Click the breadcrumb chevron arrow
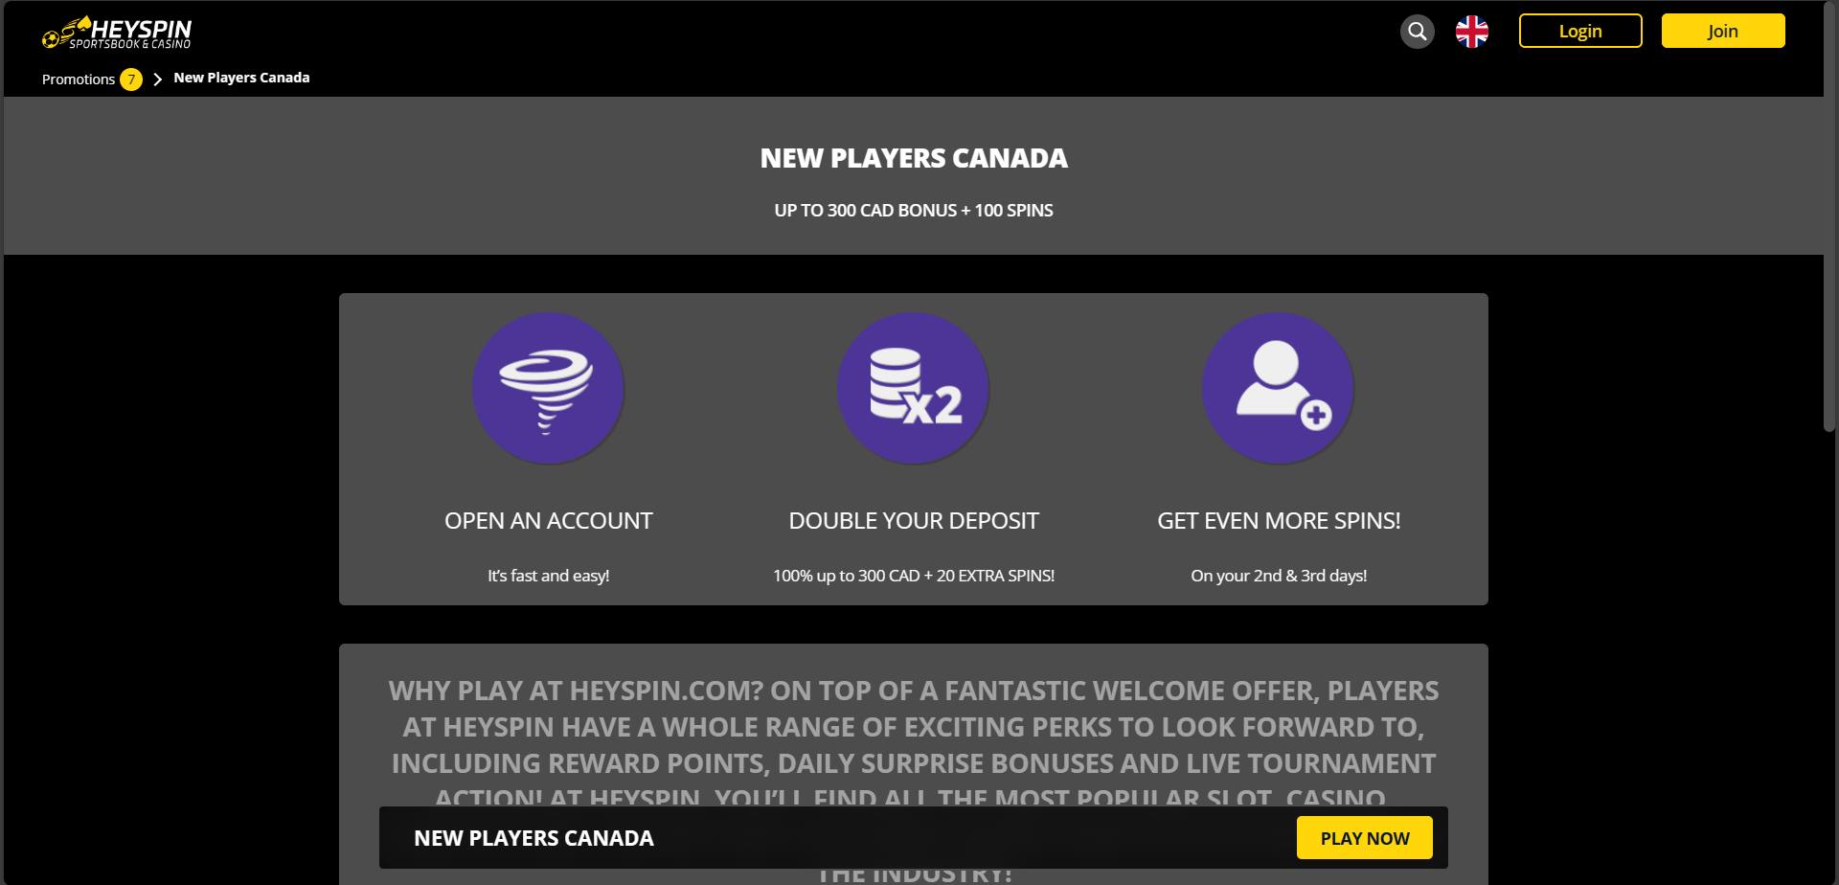The image size is (1839, 885). pos(158,79)
